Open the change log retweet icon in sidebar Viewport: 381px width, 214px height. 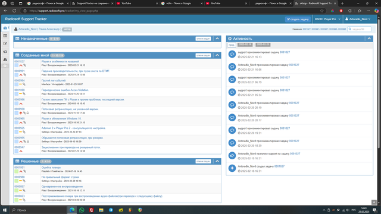pos(5,52)
